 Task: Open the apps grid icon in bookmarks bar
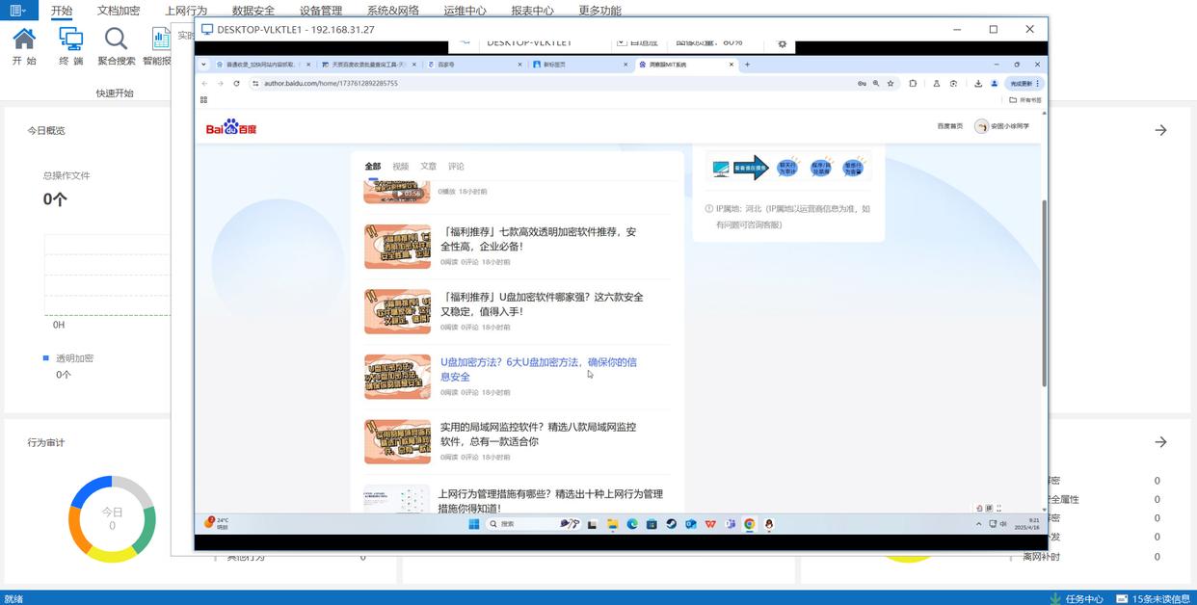coord(203,99)
